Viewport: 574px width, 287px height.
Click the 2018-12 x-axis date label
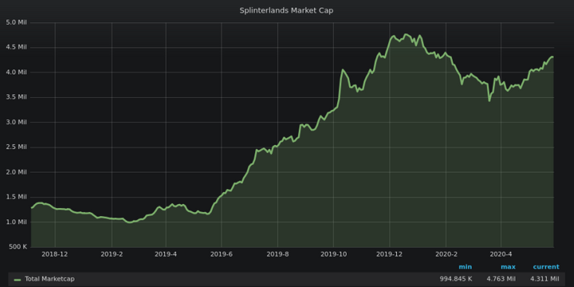(x=55, y=254)
